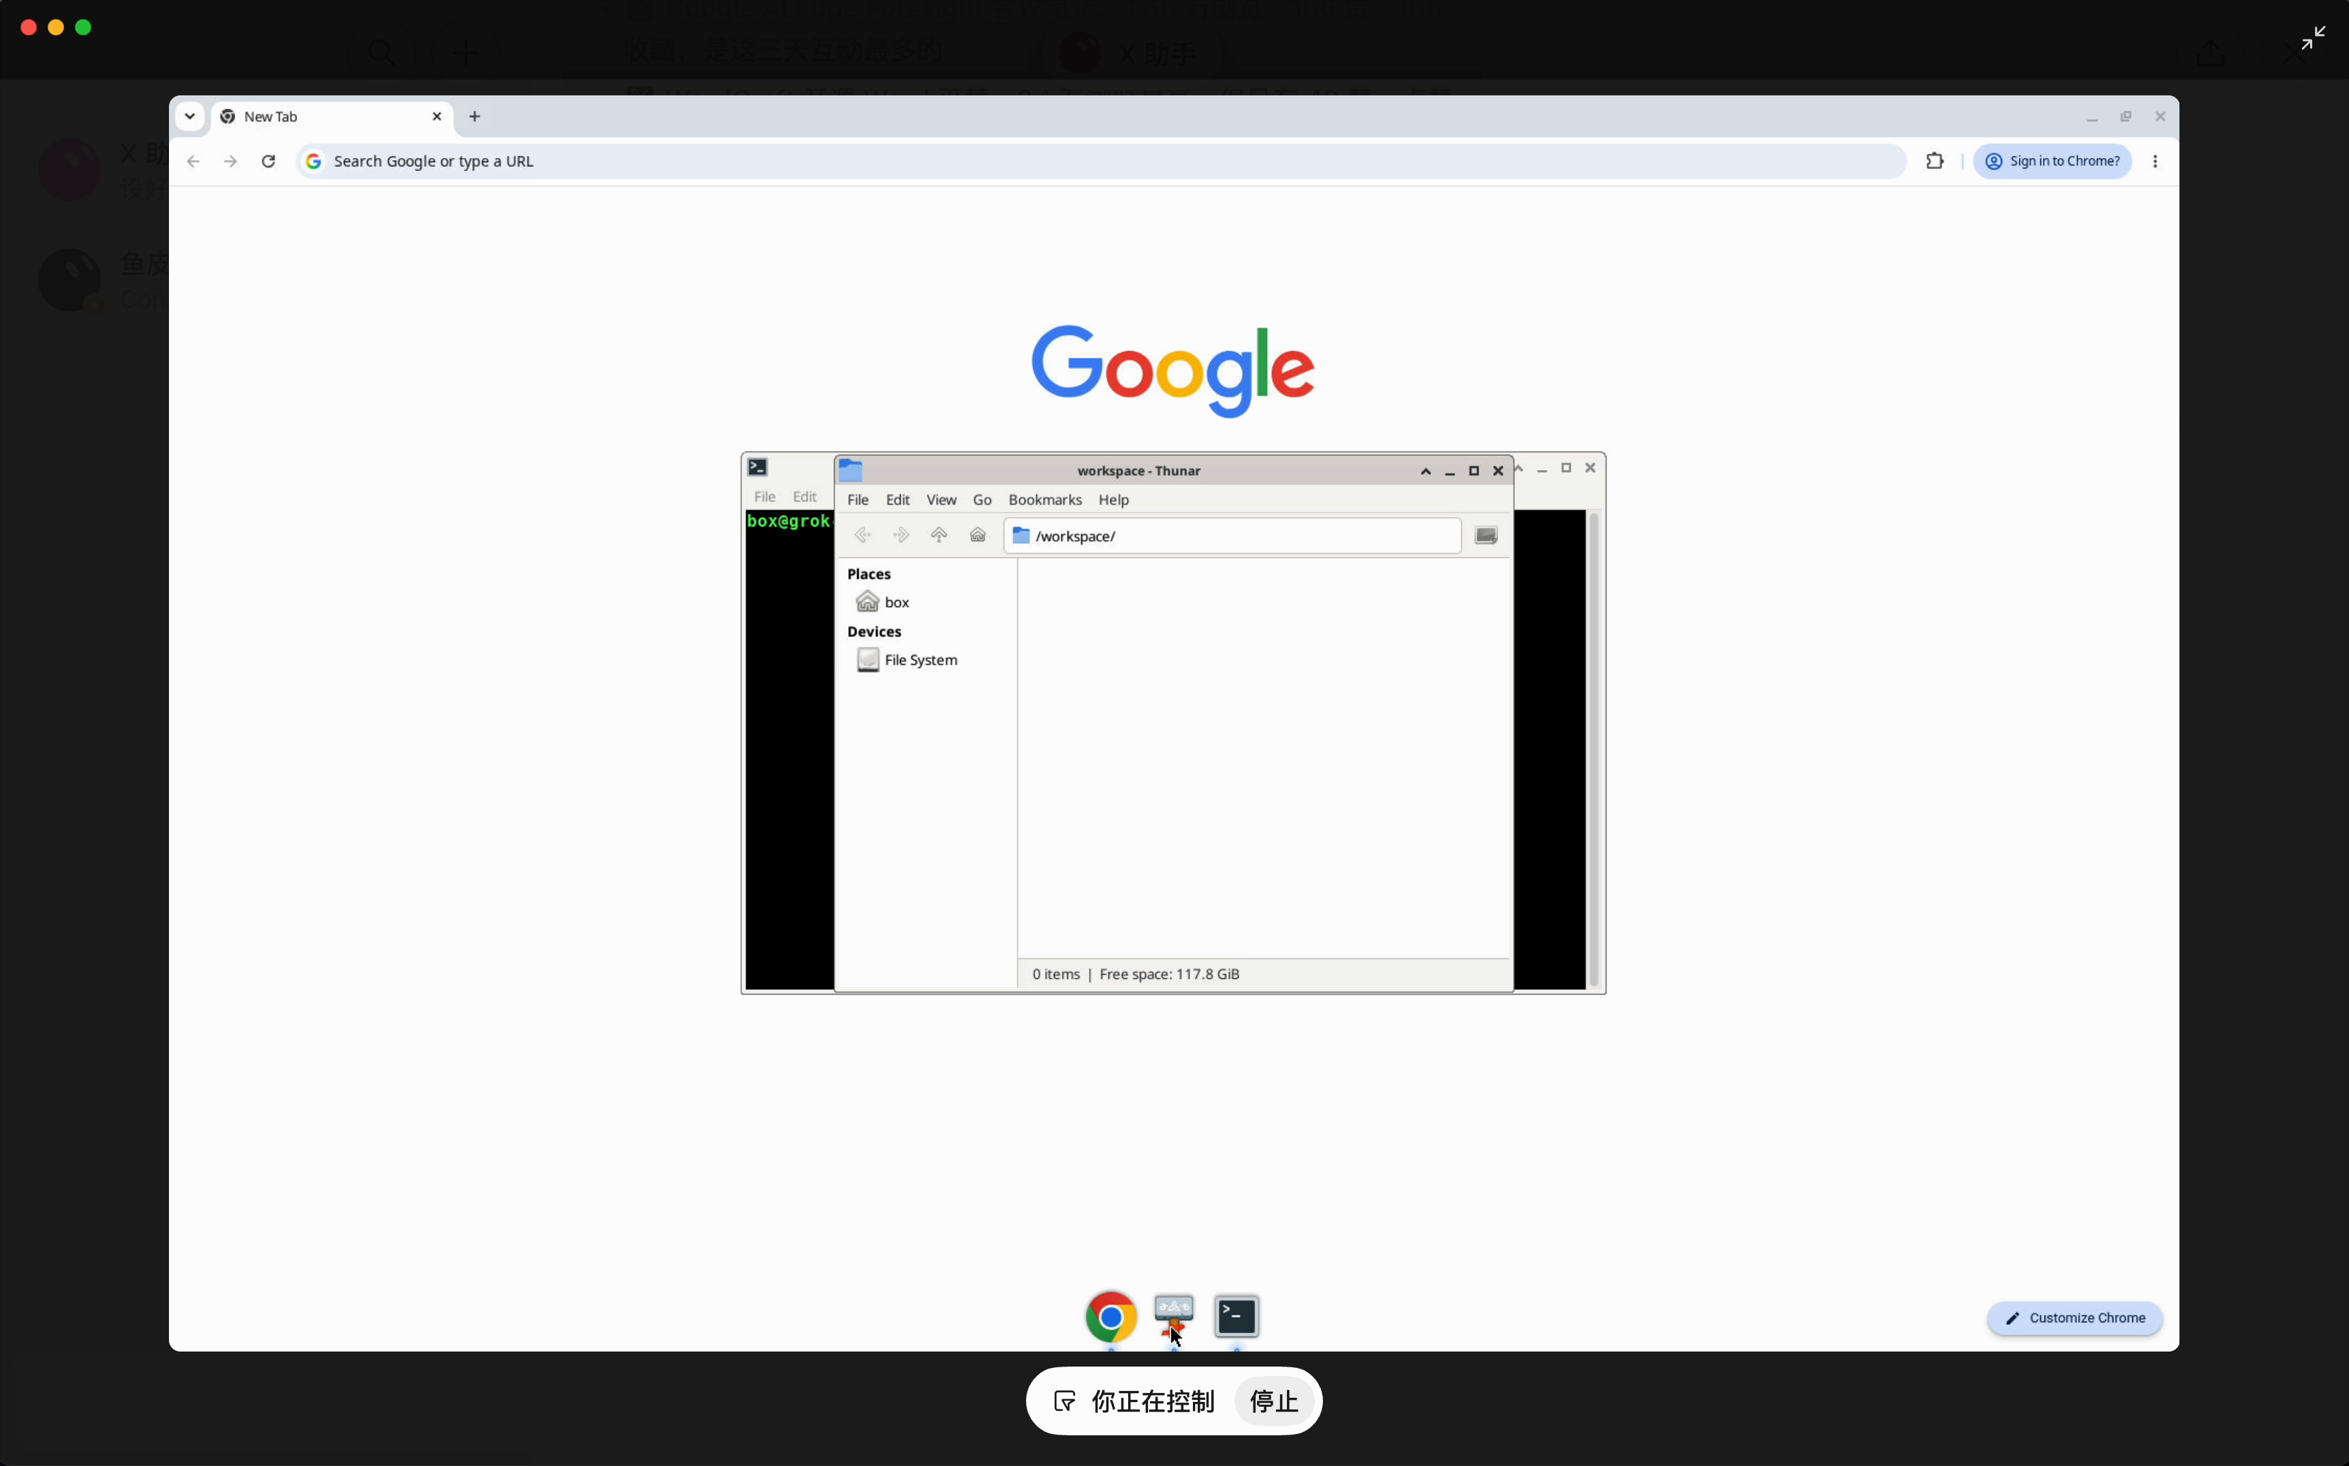Open the terminal icon in the dock
Image resolution: width=2349 pixels, height=1466 pixels.
1236,1315
